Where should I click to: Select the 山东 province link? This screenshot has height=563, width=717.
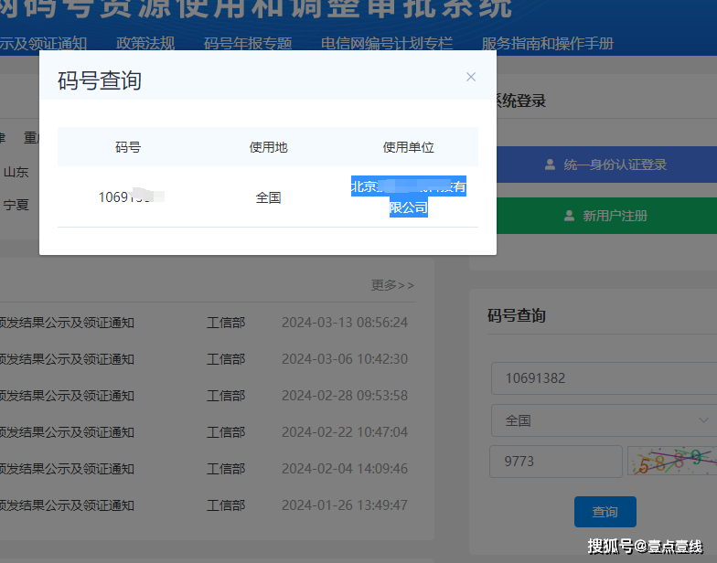point(16,172)
